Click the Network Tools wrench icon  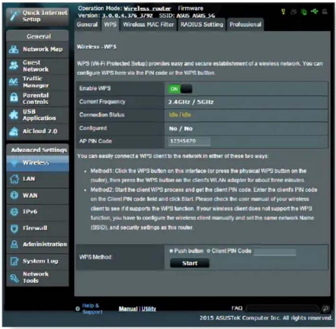point(14,278)
